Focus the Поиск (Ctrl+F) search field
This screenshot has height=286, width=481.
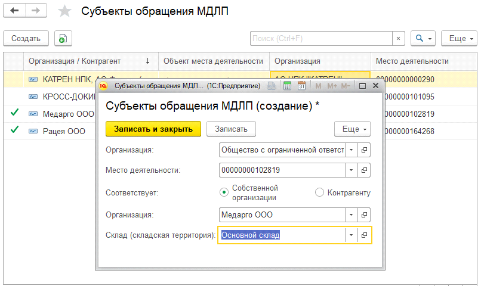coord(321,39)
